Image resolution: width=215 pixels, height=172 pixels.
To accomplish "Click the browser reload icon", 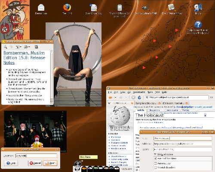I will (139, 98).
